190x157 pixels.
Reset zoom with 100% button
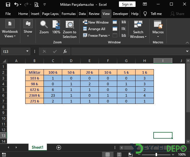tap(56, 27)
